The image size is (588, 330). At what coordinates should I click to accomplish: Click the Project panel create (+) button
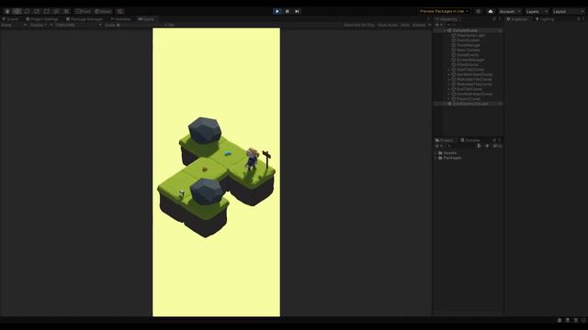click(x=438, y=146)
